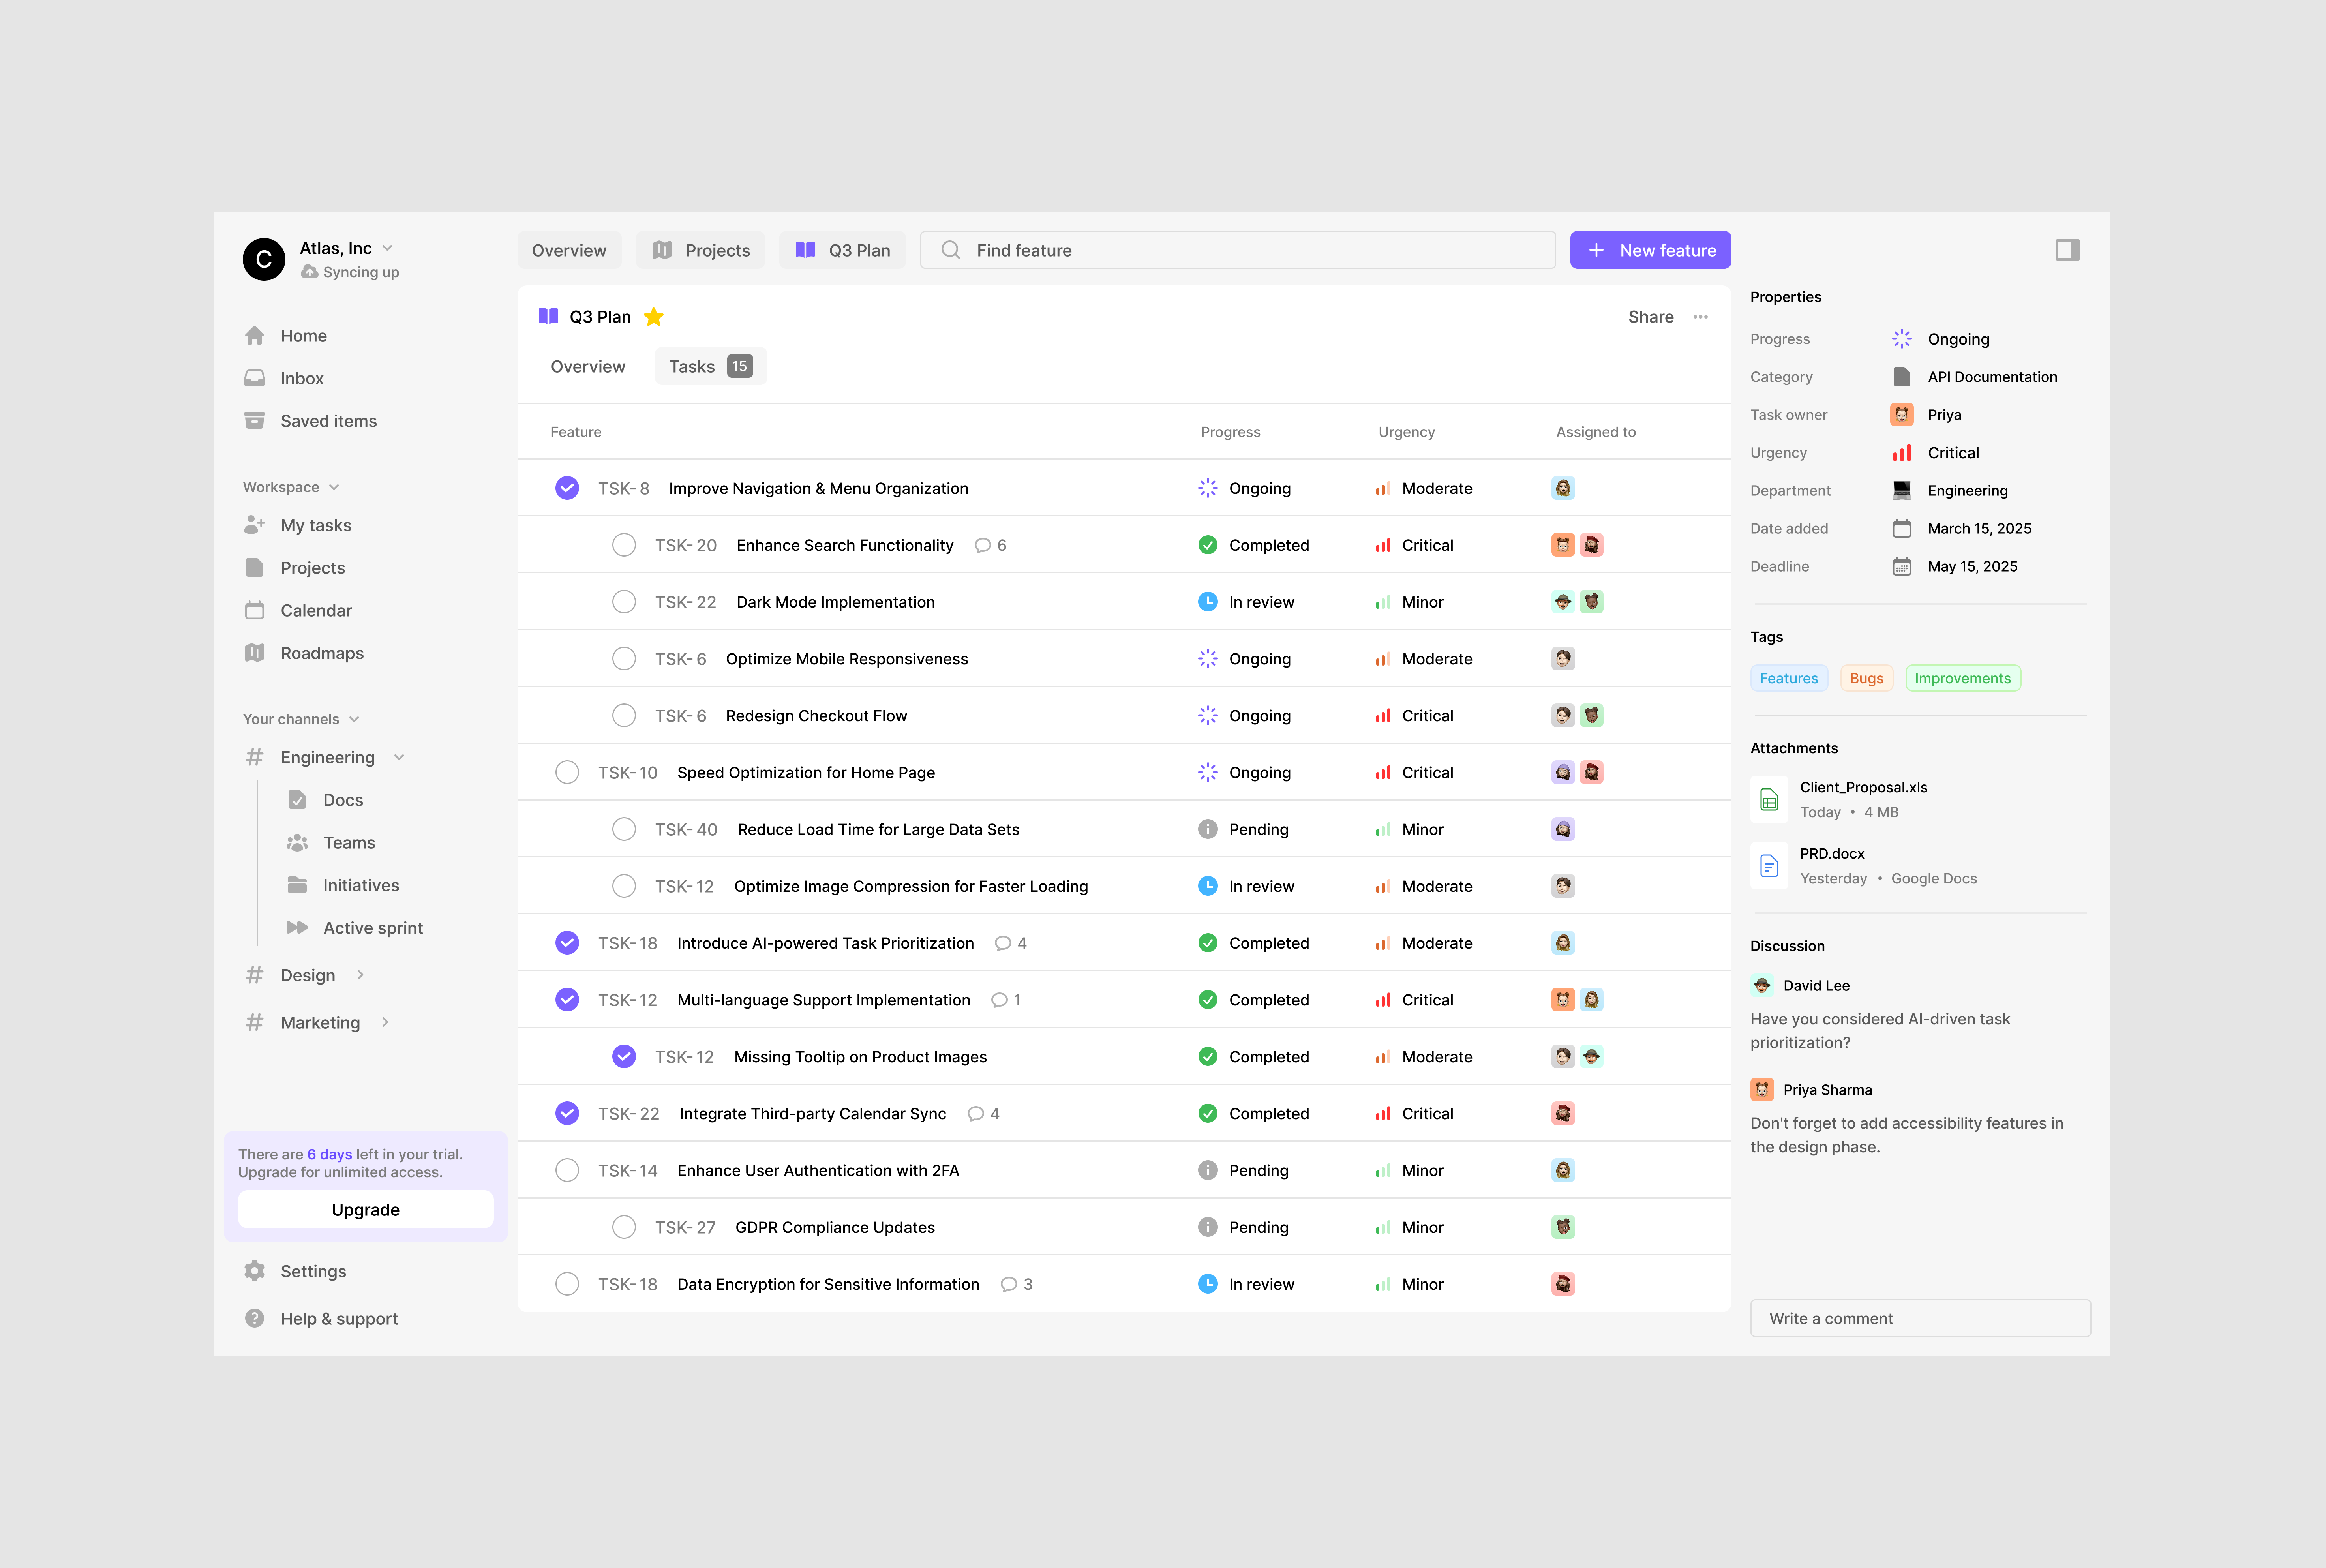Click the Active sprint fast-forward icon
This screenshot has width=2326, height=1568.
(297, 928)
